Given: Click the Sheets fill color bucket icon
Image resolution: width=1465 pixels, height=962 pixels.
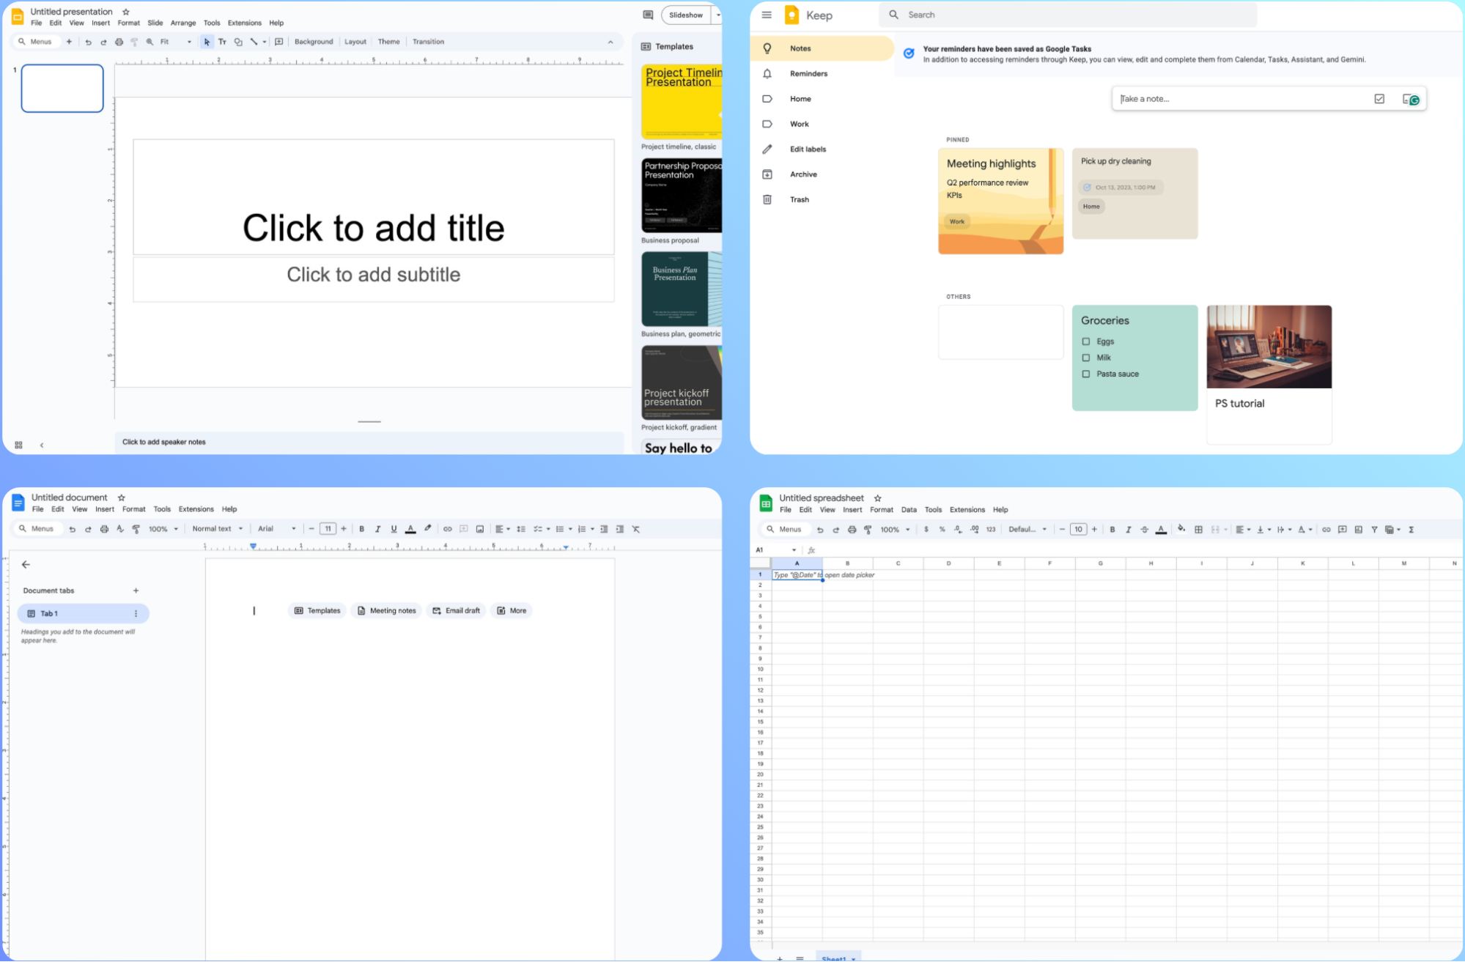Looking at the screenshot, I should pos(1181,529).
